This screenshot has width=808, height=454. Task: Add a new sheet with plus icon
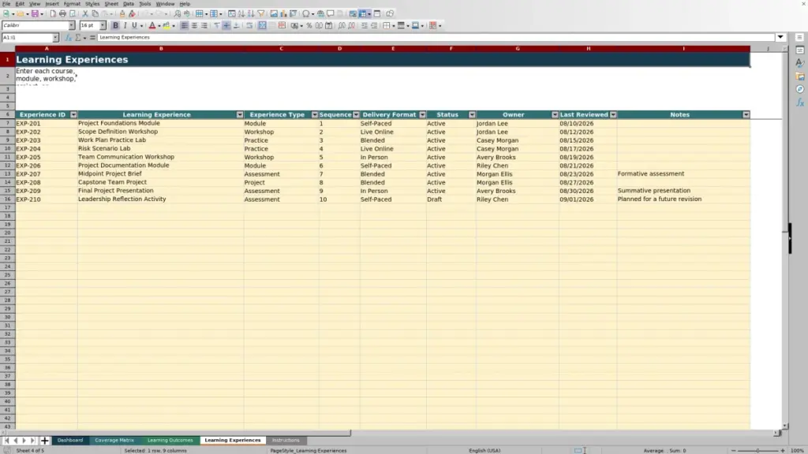(44, 441)
